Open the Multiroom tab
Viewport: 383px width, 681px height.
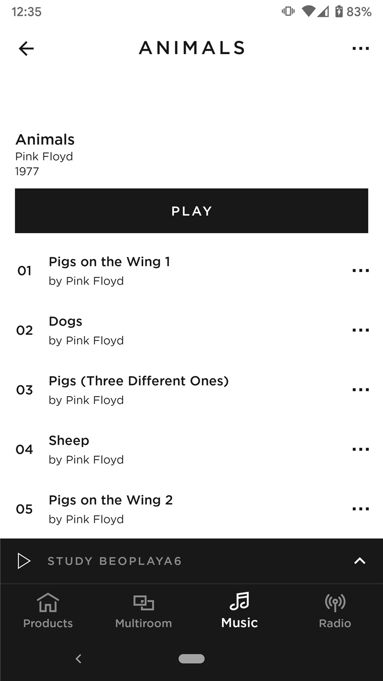pyautogui.click(x=144, y=610)
